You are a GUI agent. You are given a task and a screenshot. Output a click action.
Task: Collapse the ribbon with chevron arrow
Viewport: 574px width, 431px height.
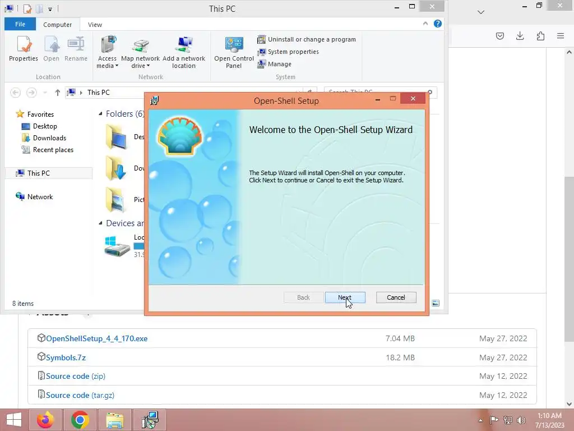[x=425, y=24]
